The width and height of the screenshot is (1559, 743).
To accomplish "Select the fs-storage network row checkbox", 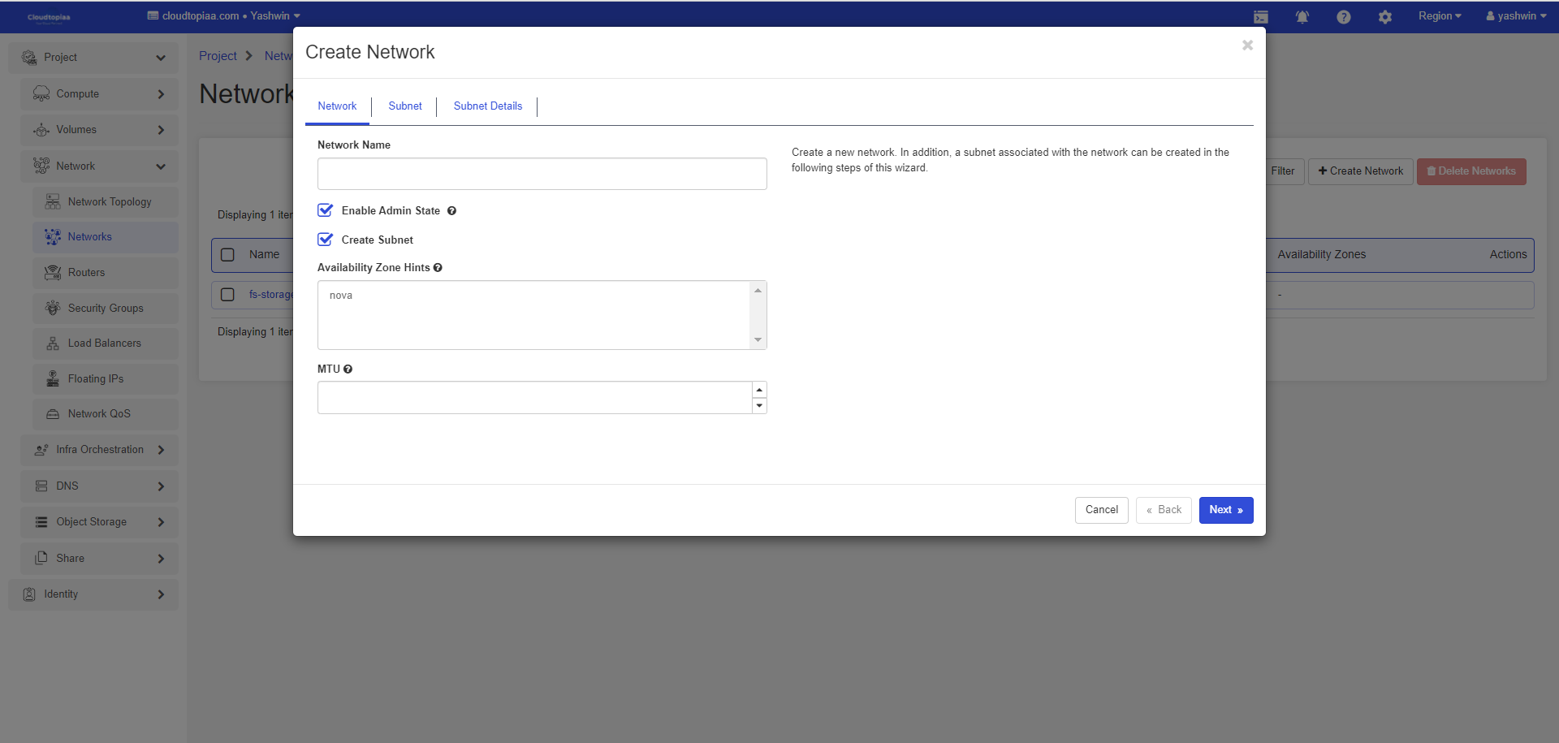I will point(228,295).
